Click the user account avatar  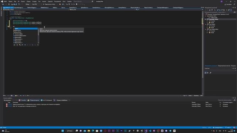[x=221, y=1]
